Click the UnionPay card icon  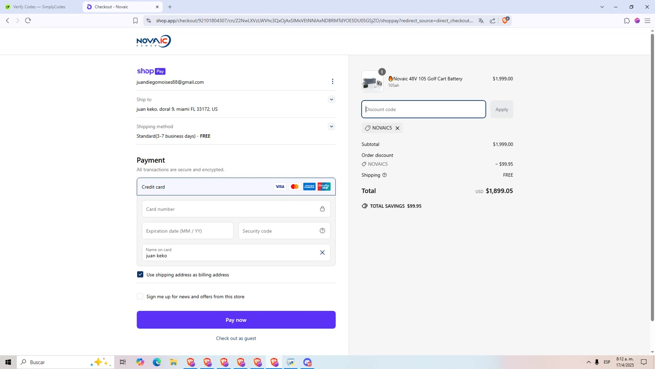point(324,187)
